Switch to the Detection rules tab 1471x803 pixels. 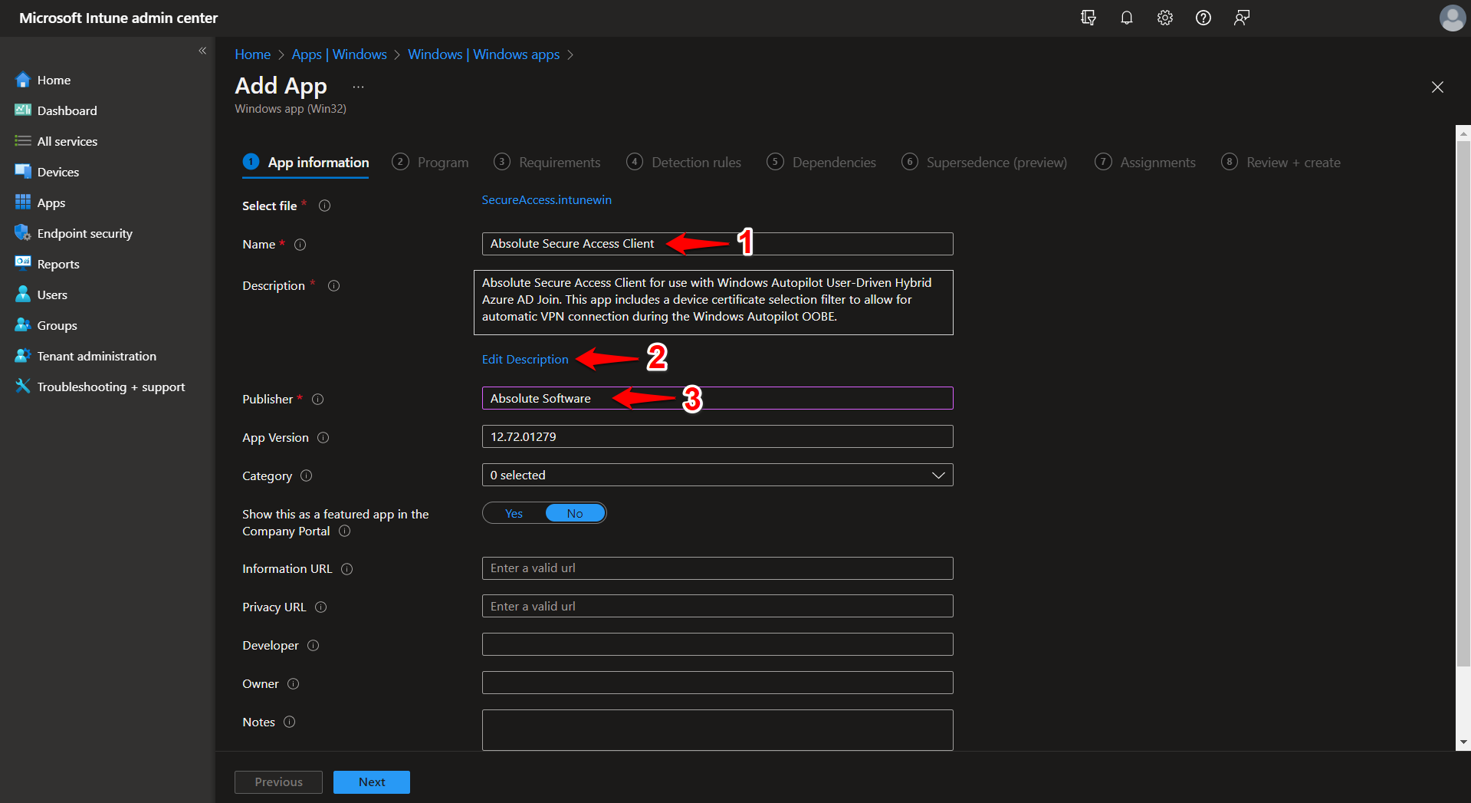[695, 162]
